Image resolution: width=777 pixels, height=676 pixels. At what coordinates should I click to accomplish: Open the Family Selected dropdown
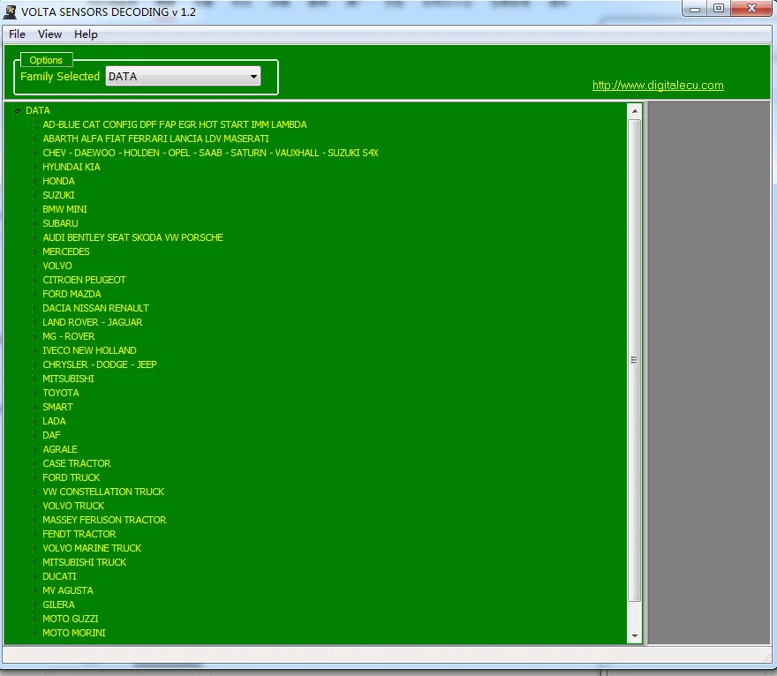click(183, 76)
